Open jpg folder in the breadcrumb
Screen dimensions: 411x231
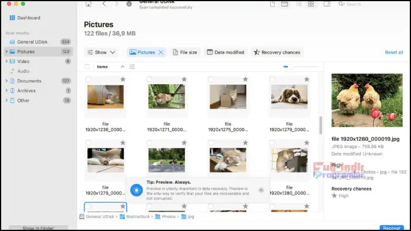(188, 217)
